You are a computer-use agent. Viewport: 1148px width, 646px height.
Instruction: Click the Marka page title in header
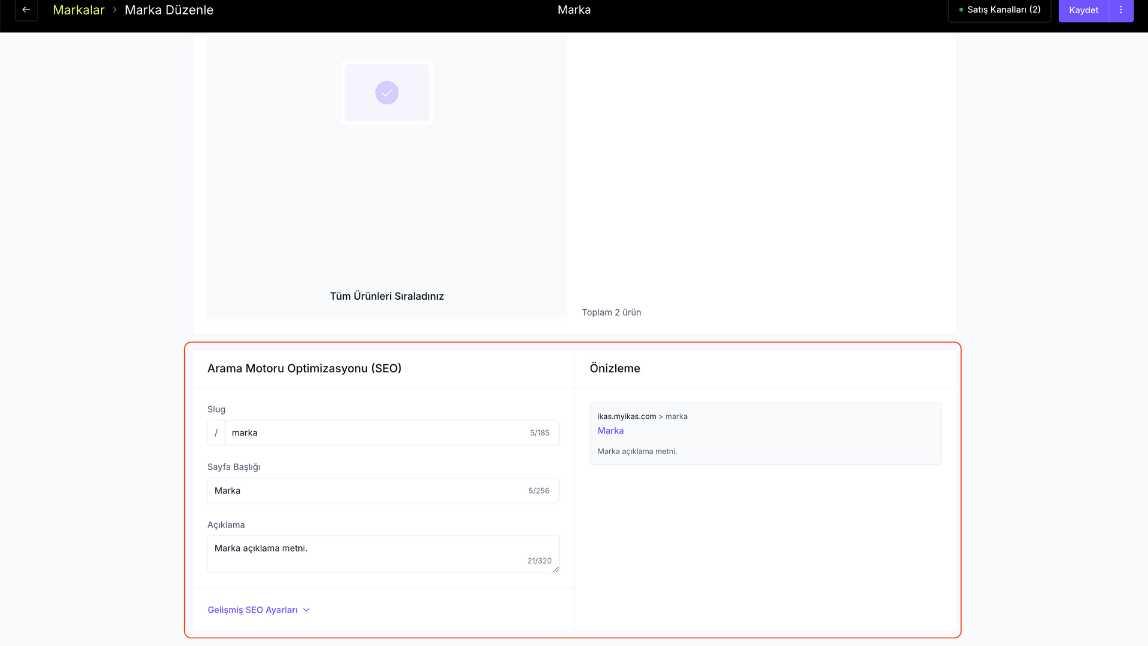tap(574, 10)
